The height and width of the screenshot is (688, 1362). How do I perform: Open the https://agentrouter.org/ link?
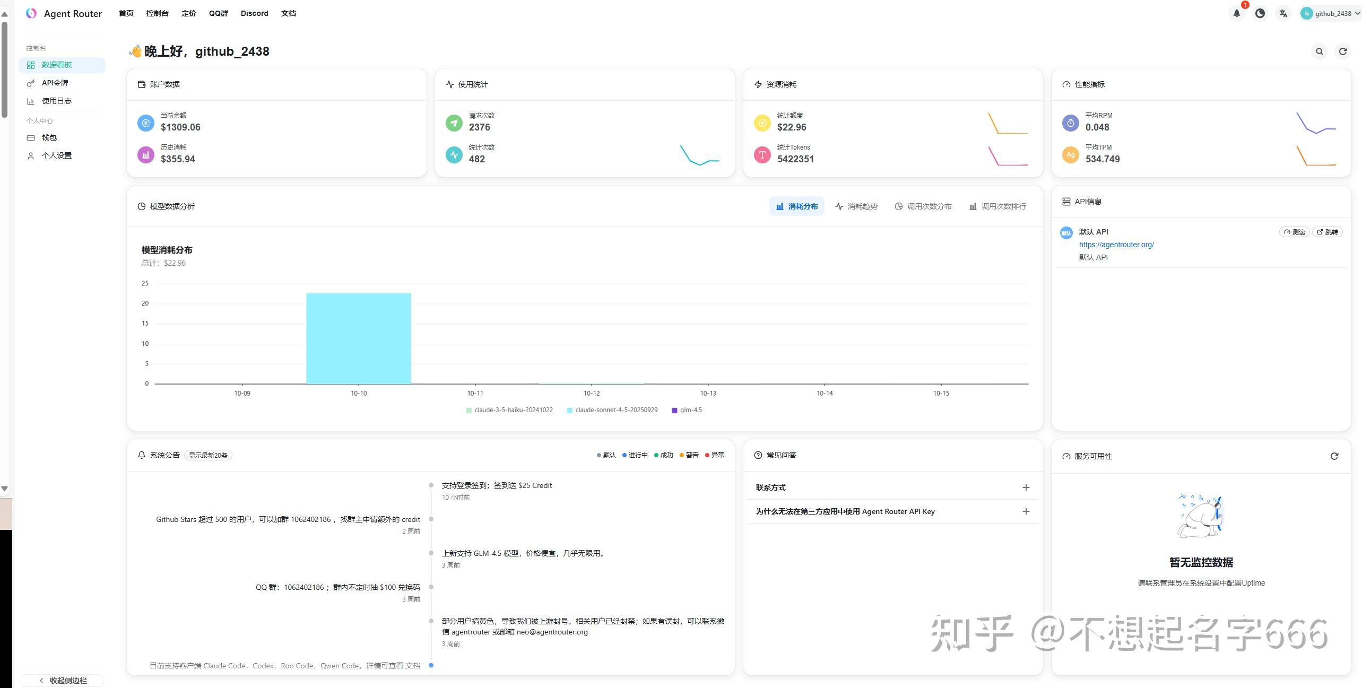(1116, 245)
